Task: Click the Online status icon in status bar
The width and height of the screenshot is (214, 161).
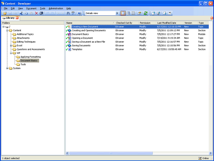Action: point(200,158)
